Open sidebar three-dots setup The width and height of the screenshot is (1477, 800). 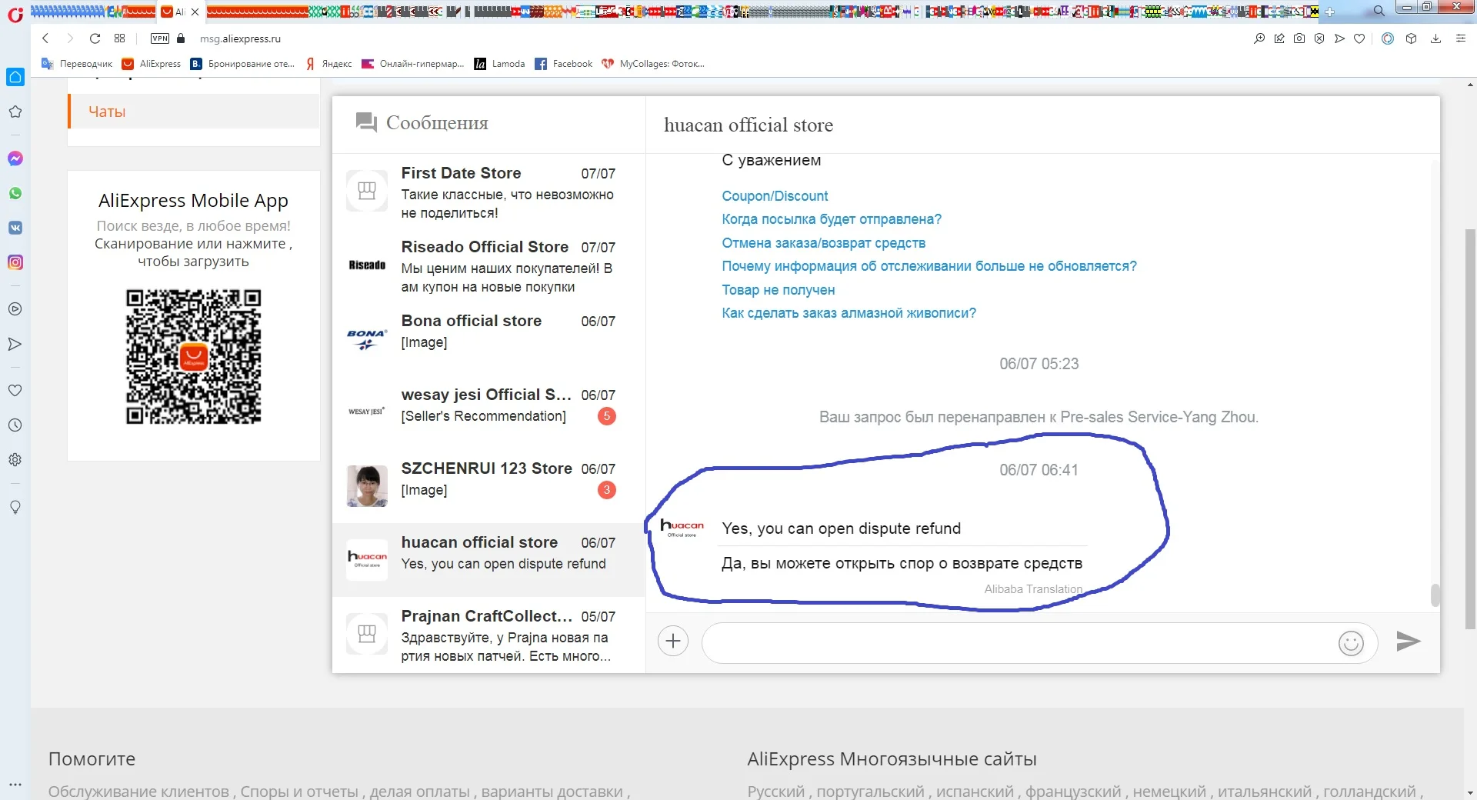15,785
